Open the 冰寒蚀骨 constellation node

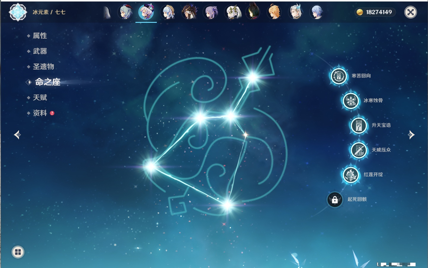pyautogui.click(x=351, y=101)
